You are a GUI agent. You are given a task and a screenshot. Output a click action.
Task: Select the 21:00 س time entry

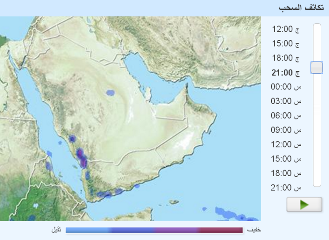point(286,187)
